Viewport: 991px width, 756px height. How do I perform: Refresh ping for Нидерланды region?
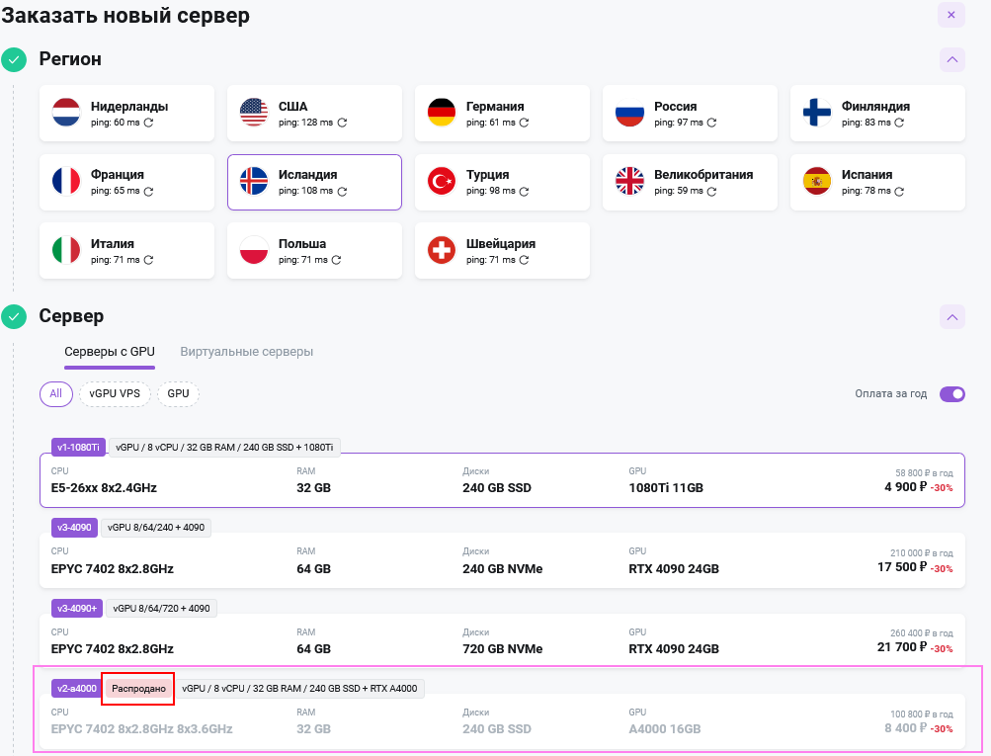(148, 123)
